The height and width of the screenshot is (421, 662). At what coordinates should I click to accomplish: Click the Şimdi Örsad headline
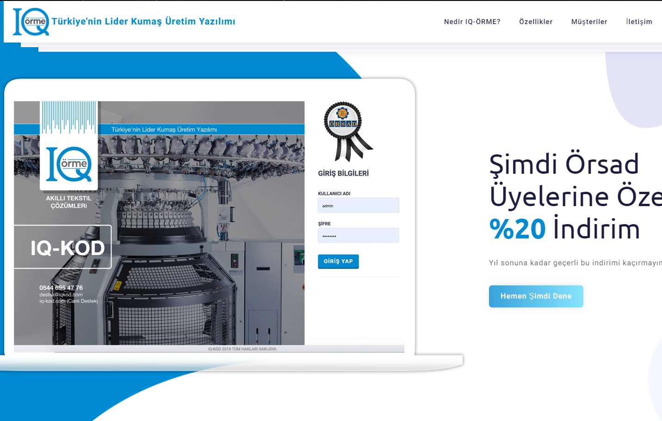tap(564, 165)
